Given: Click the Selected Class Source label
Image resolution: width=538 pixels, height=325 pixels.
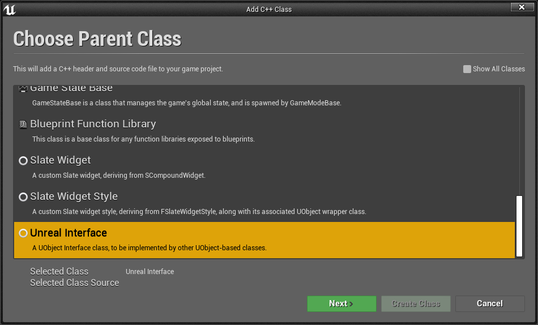Looking at the screenshot, I should pyautogui.click(x=74, y=283).
